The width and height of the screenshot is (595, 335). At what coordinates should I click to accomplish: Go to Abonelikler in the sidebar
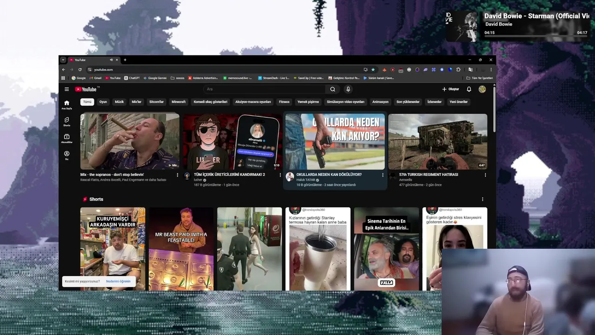66,139
